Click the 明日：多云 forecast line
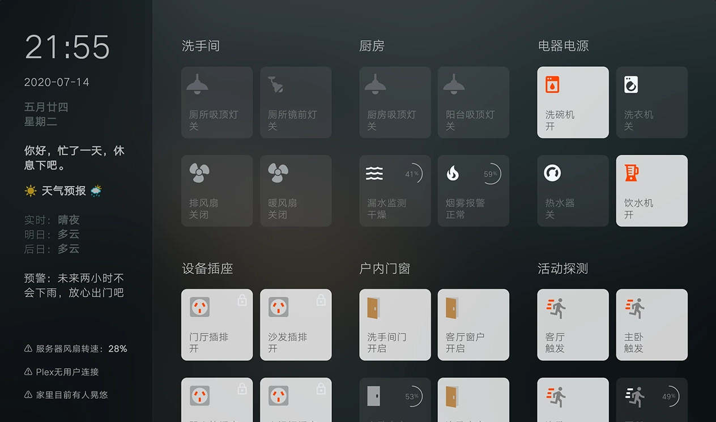 coord(52,234)
